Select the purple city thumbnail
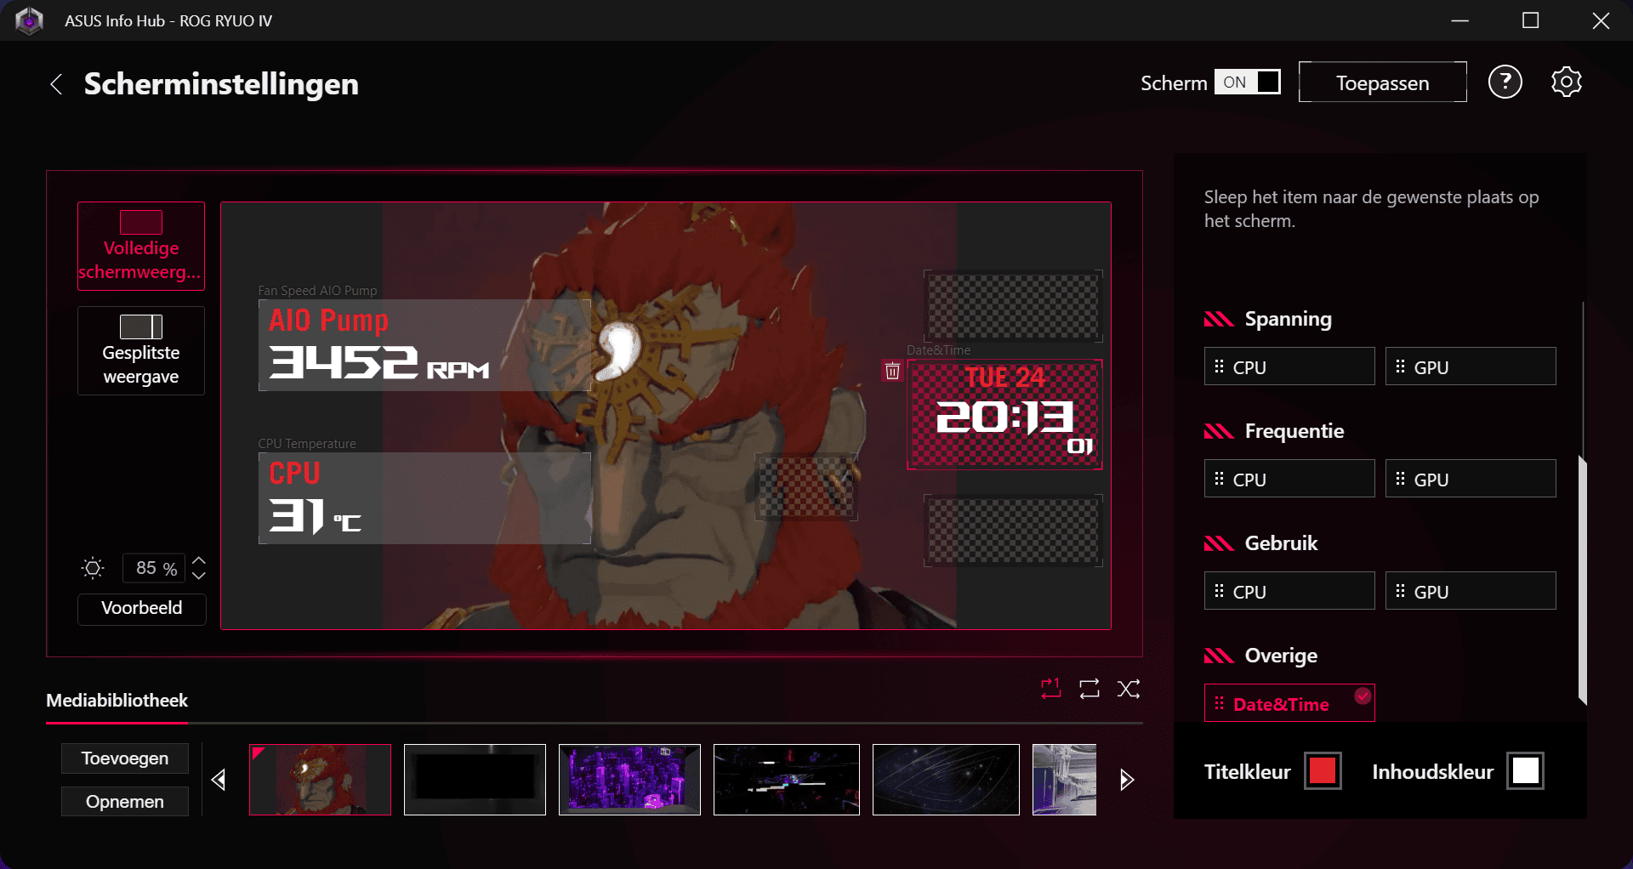1633x869 pixels. [x=629, y=780]
